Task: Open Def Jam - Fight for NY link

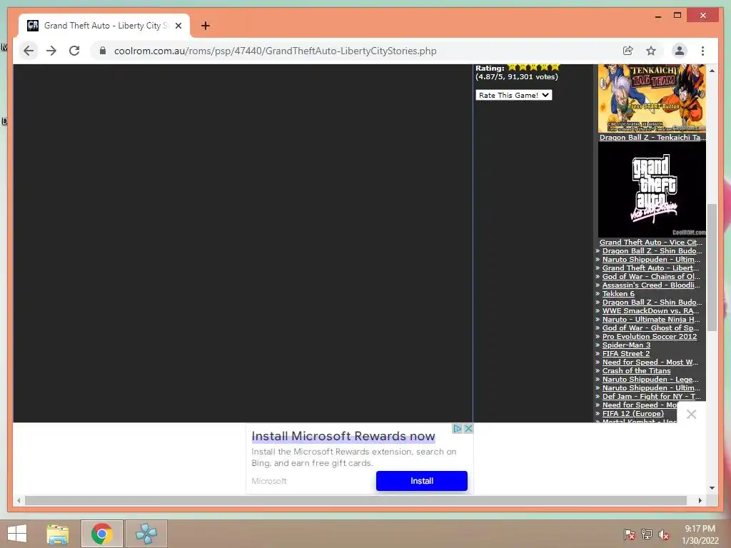Action: 652,397
